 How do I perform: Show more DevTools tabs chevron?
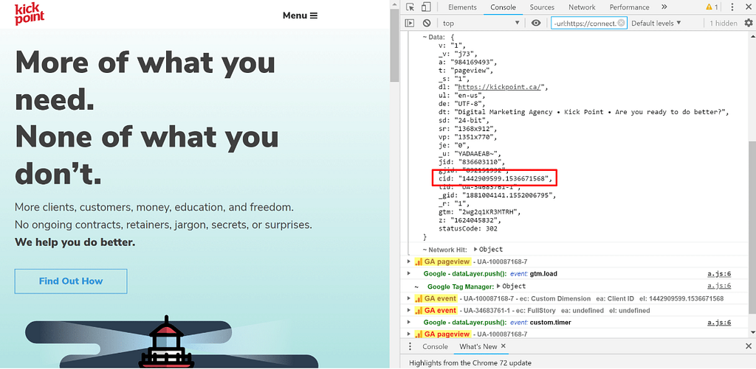tap(664, 7)
